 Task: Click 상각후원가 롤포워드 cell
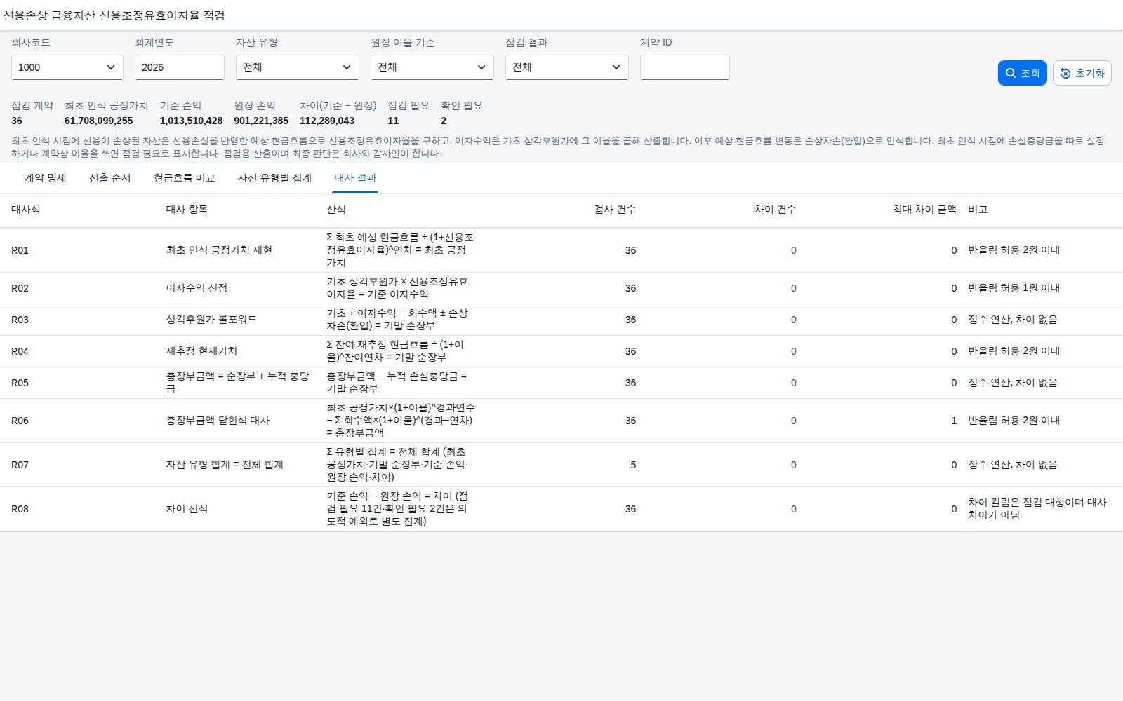[211, 320]
